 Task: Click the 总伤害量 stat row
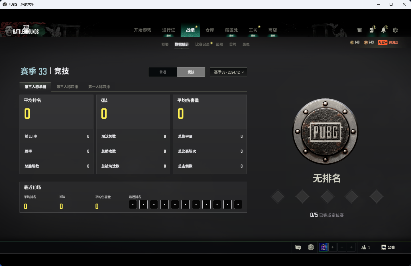(x=210, y=136)
